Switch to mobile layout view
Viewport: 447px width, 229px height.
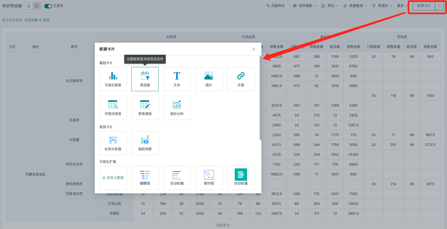pyautogui.click(x=36, y=6)
